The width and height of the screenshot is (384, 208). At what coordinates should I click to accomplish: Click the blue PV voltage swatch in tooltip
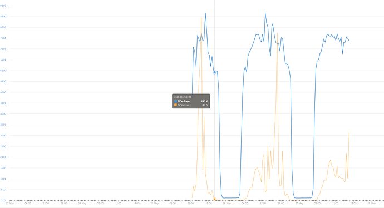175,101
